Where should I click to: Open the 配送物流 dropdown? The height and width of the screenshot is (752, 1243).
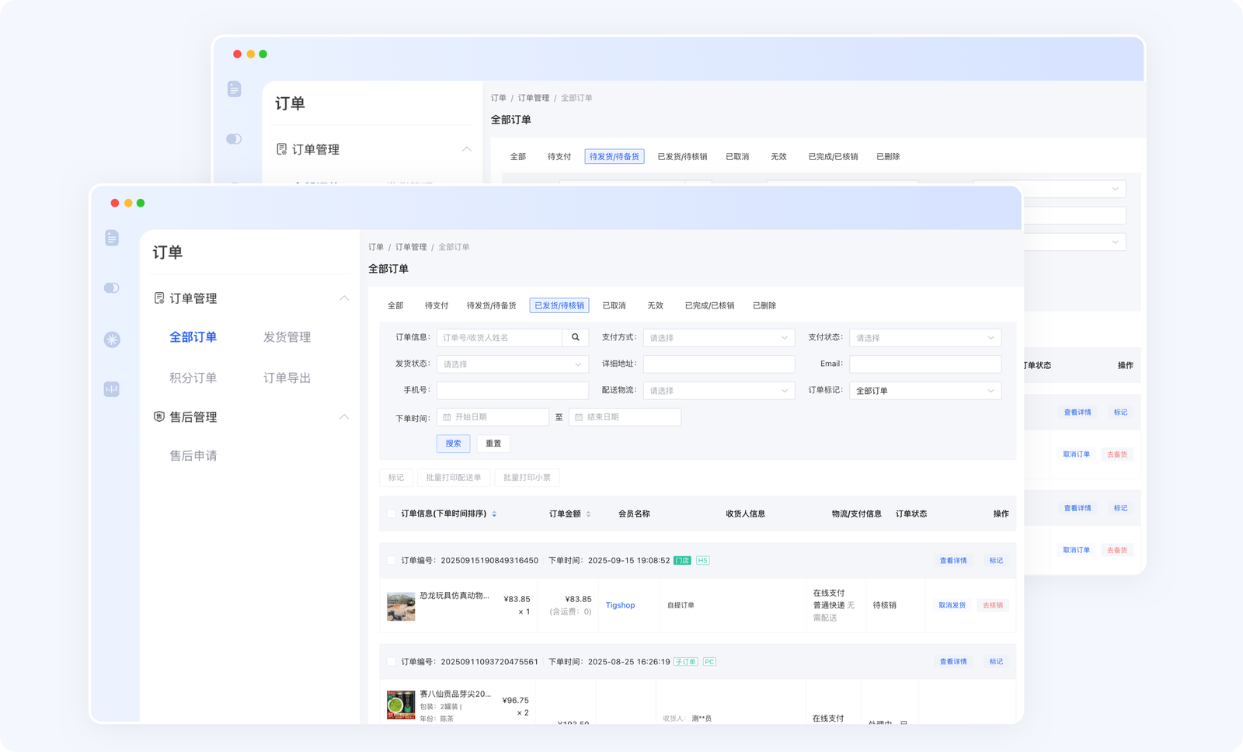719,390
